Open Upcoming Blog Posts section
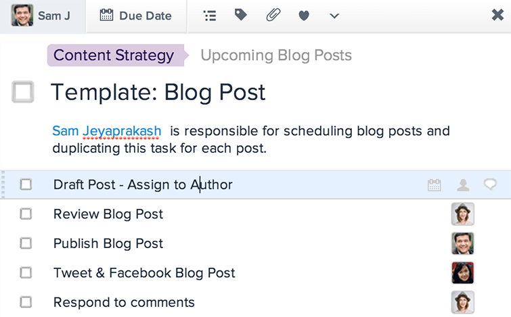The height and width of the screenshot is (317, 511). (x=276, y=55)
